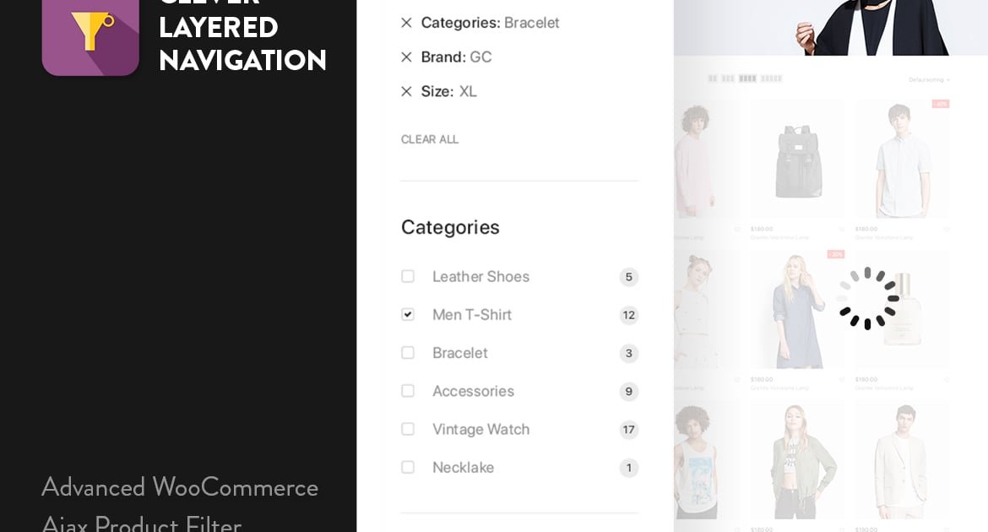Open the Default sorting dropdown
Viewport: 988px width, 532px height.
coord(929,79)
